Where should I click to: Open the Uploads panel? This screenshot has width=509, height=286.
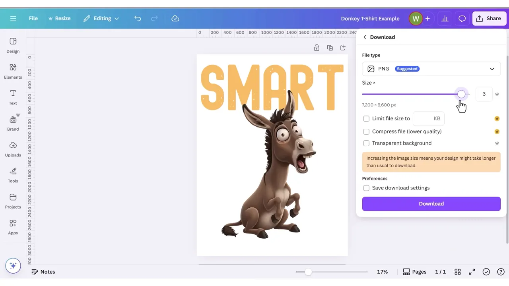click(x=13, y=149)
